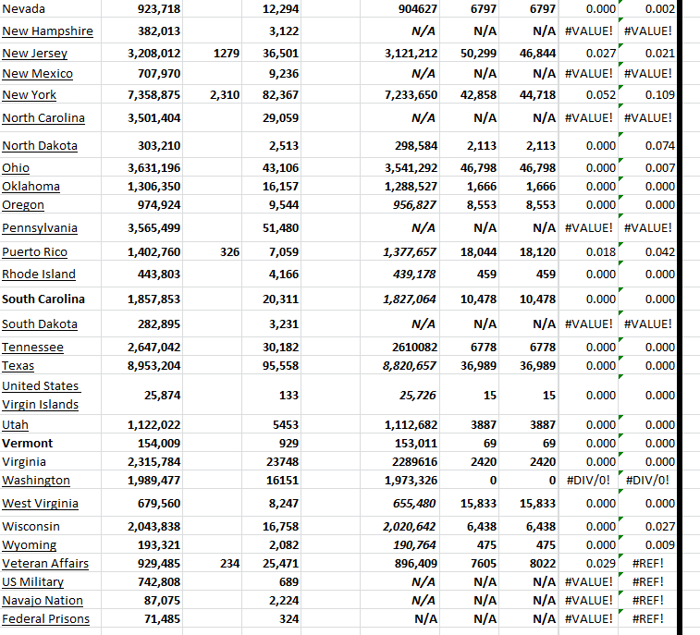The height and width of the screenshot is (635, 700).
Task: Open the Wyoming link
Action: pyautogui.click(x=29, y=544)
